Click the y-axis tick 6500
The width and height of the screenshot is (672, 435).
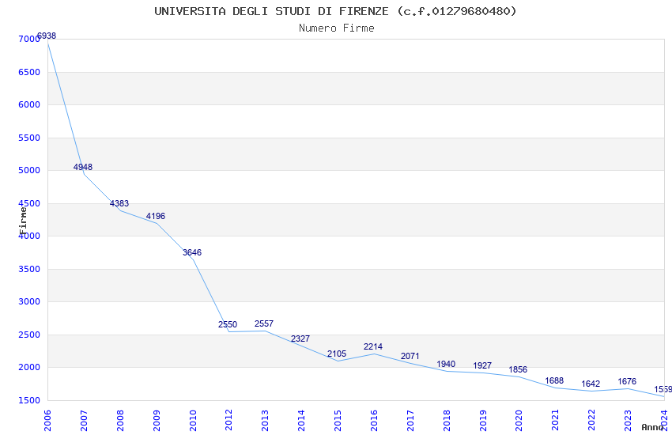coord(29,72)
